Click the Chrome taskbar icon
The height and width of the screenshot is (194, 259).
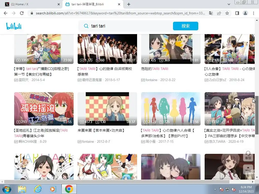pyautogui.click(x=69, y=189)
